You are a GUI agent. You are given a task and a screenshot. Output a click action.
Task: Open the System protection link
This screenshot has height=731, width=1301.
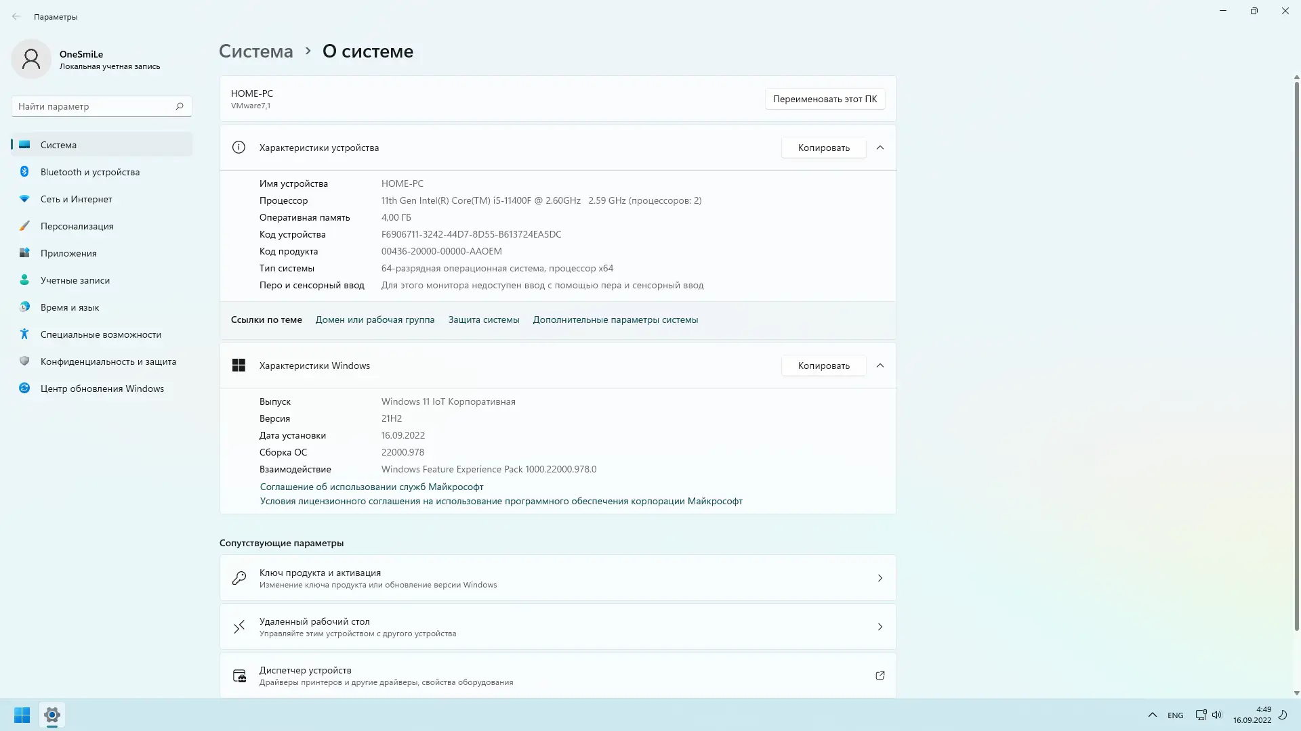click(x=483, y=319)
